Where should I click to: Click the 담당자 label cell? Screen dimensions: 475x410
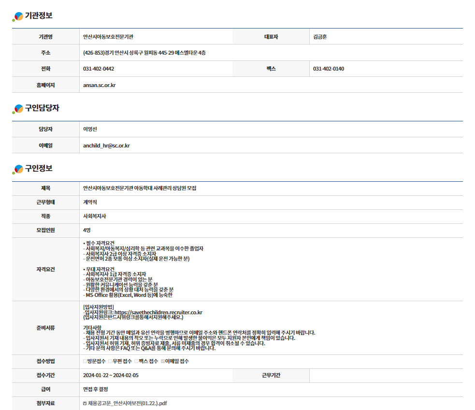click(x=46, y=129)
